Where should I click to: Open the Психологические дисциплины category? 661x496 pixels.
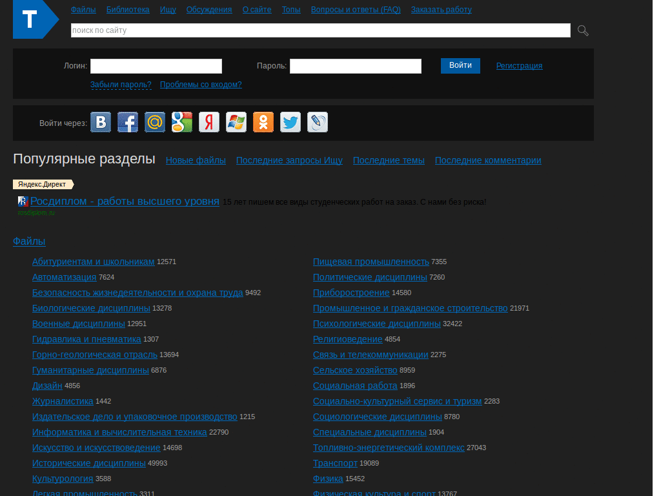[x=377, y=324]
